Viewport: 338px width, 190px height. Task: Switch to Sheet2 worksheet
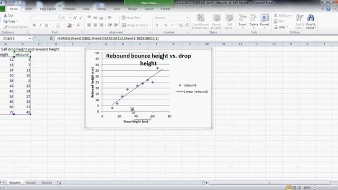pos(31,183)
